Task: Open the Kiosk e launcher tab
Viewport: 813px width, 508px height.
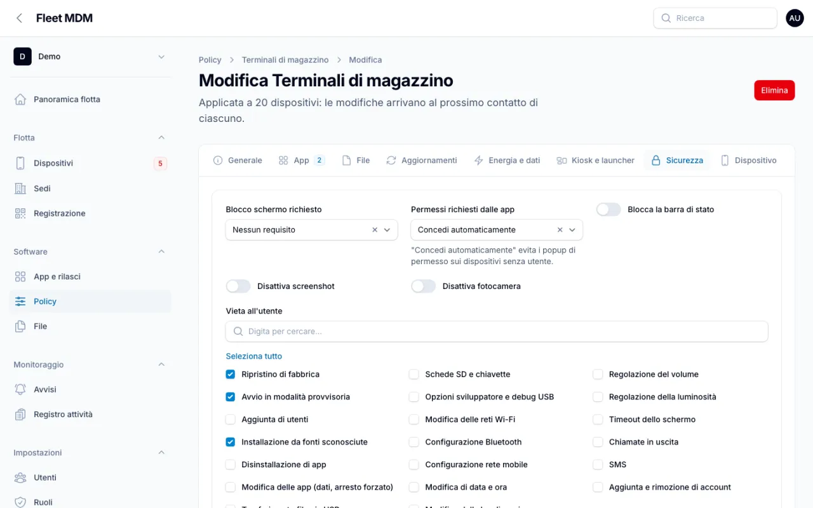Action: coord(595,161)
